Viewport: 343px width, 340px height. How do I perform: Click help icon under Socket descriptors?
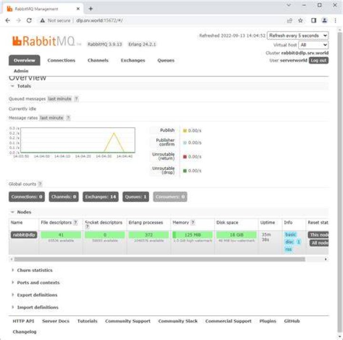(87, 227)
